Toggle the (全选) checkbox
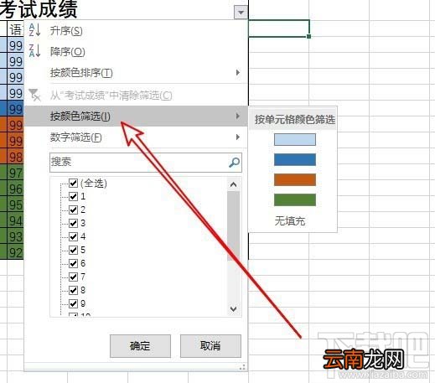This screenshot has height=383, width=435. point(73,184)
